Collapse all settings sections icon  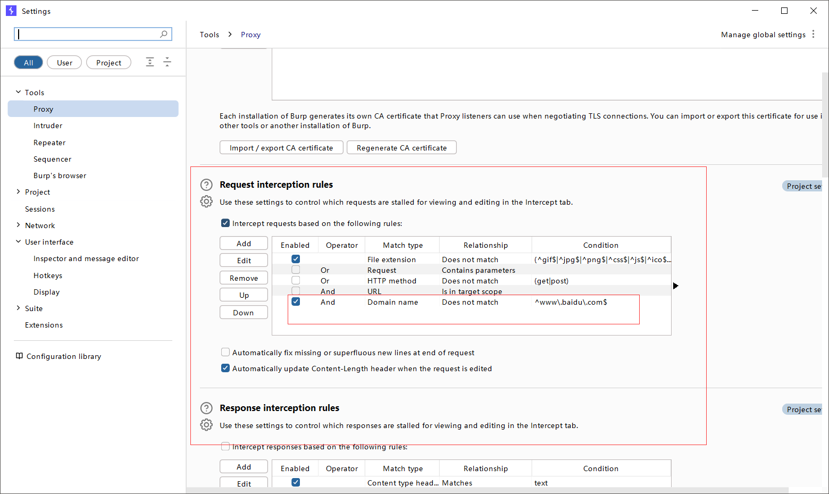167,62
